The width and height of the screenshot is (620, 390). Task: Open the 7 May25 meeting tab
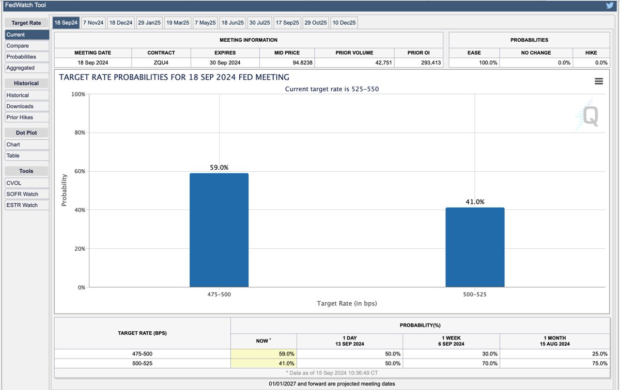click(x=206, y=23)
